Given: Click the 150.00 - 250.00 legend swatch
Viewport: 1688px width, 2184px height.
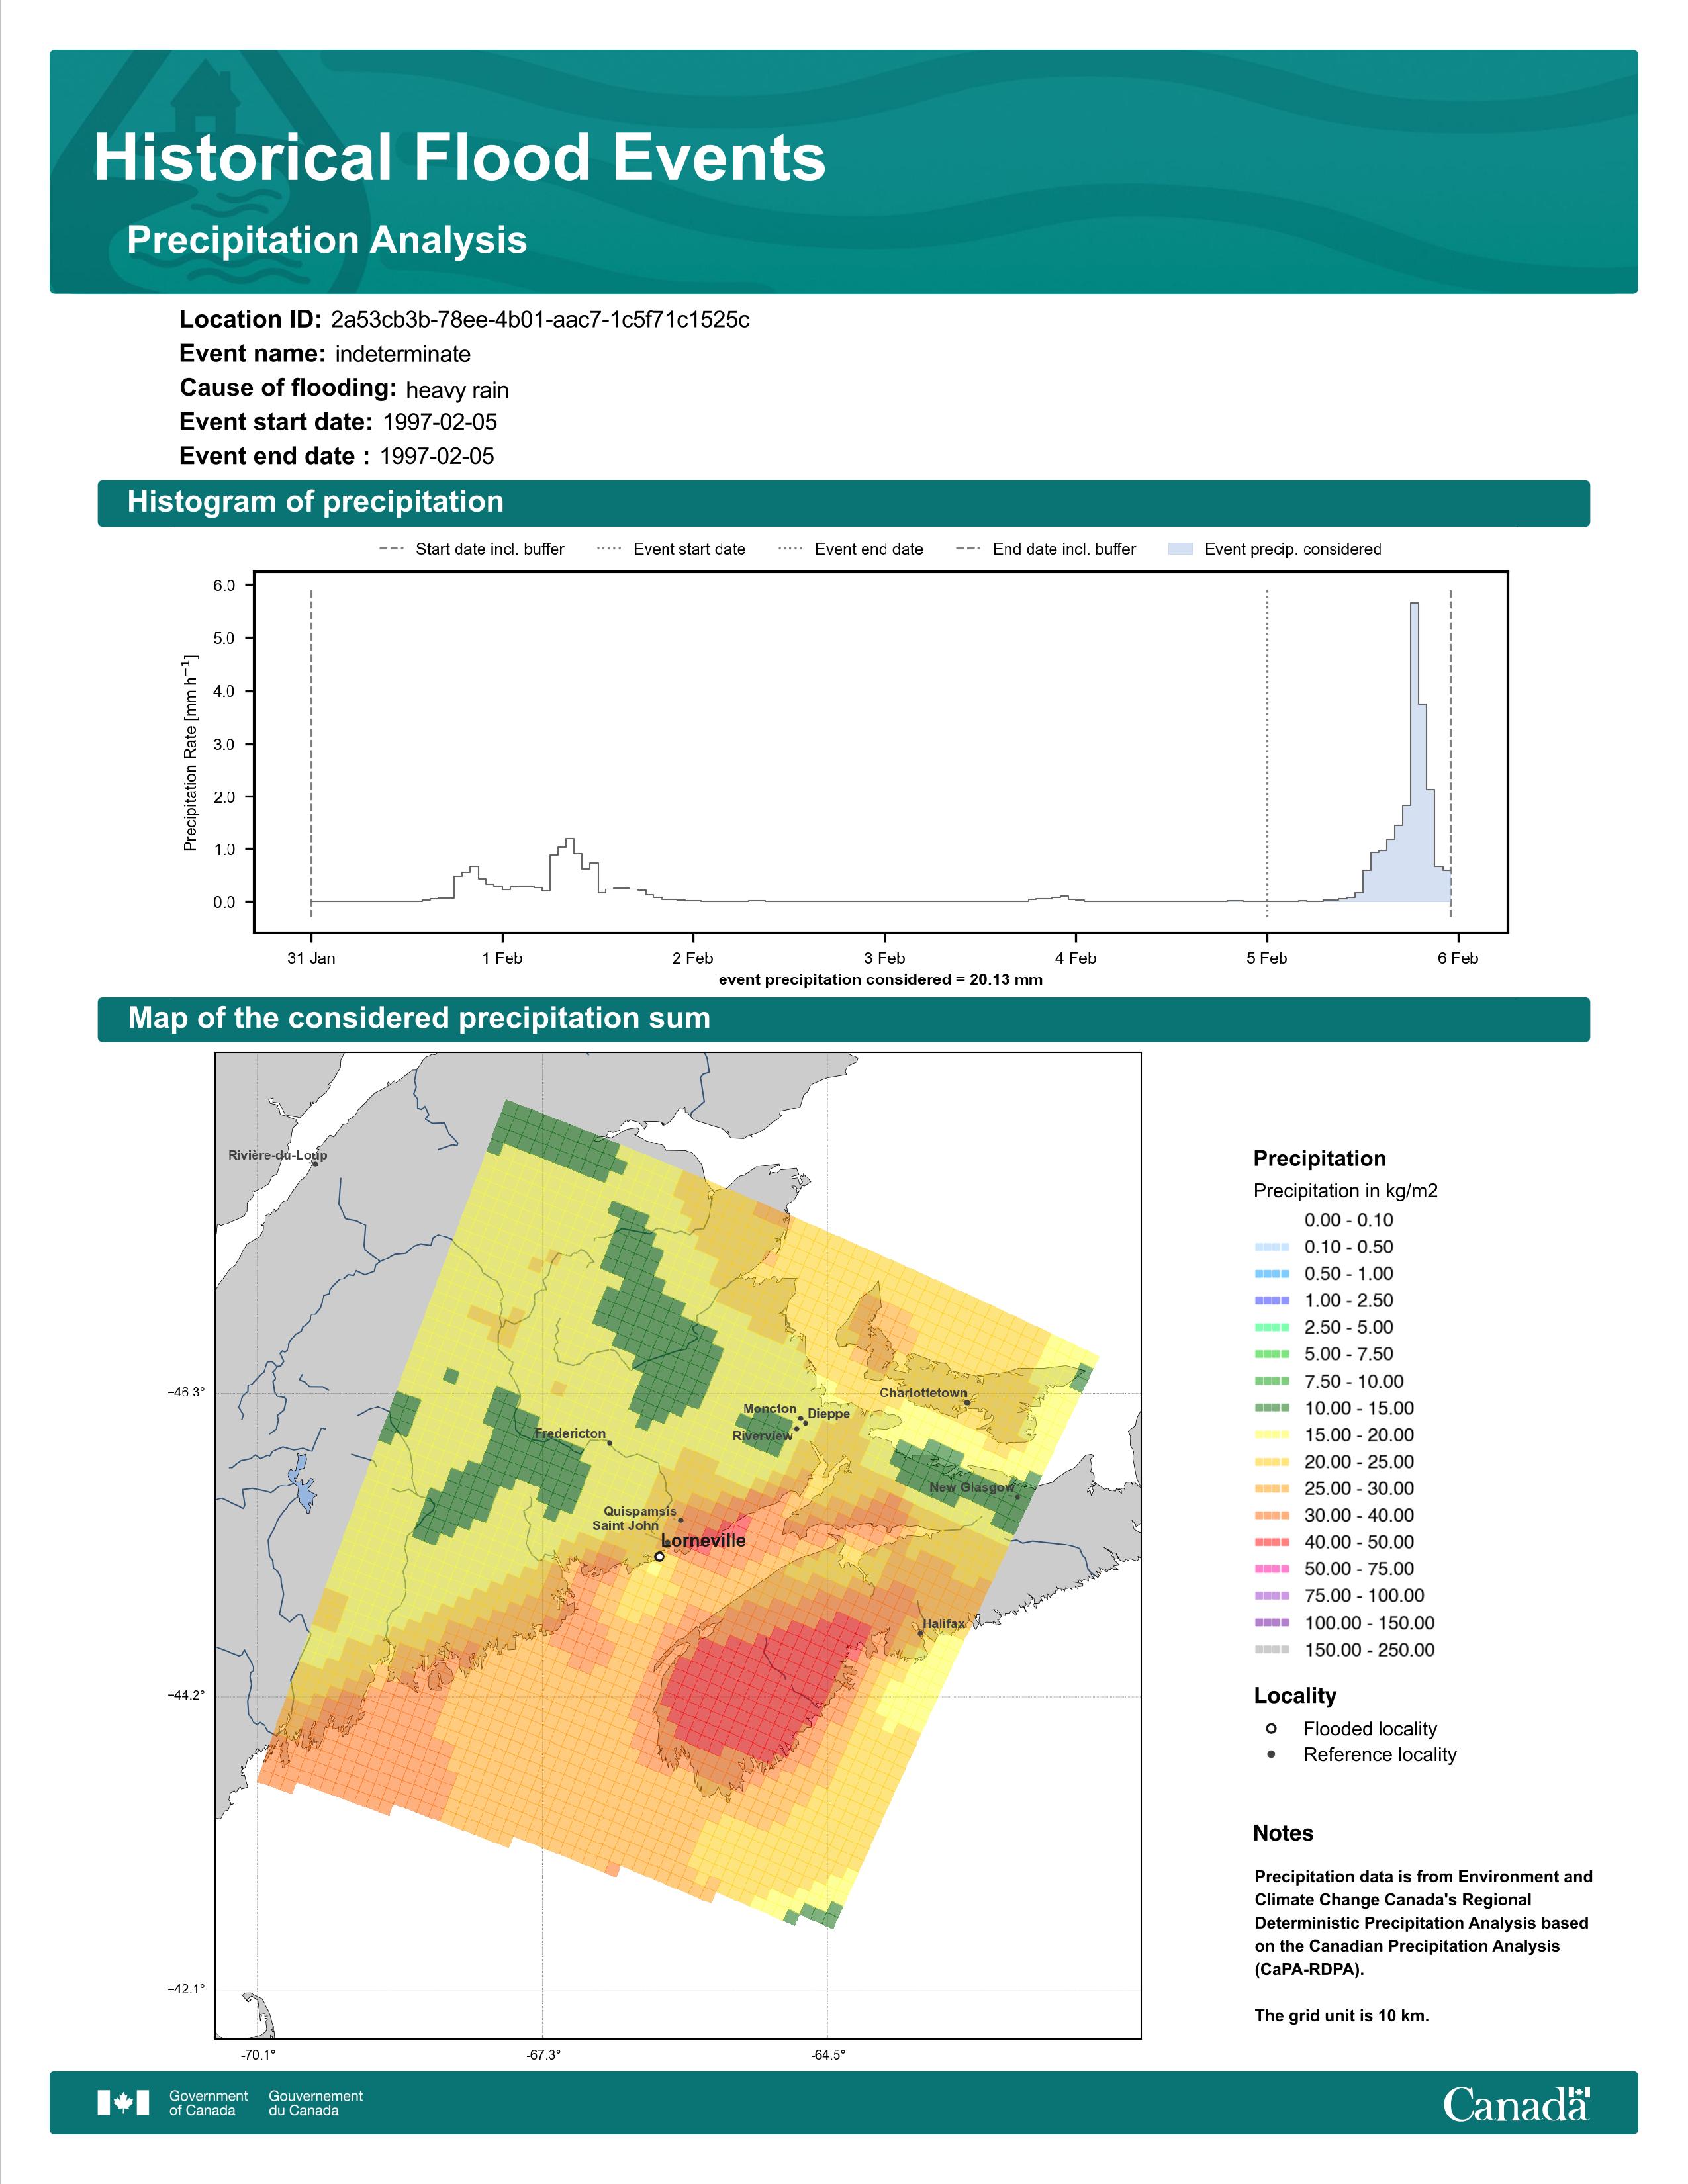Looking at the screenshot, I should 1272,1650.
